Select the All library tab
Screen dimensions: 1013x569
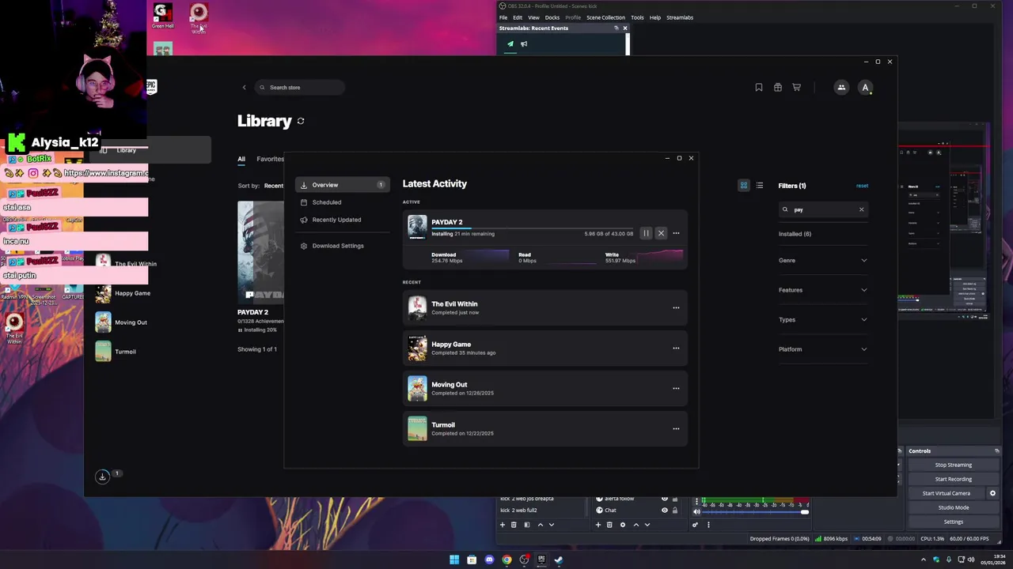(x=241, y=159)
